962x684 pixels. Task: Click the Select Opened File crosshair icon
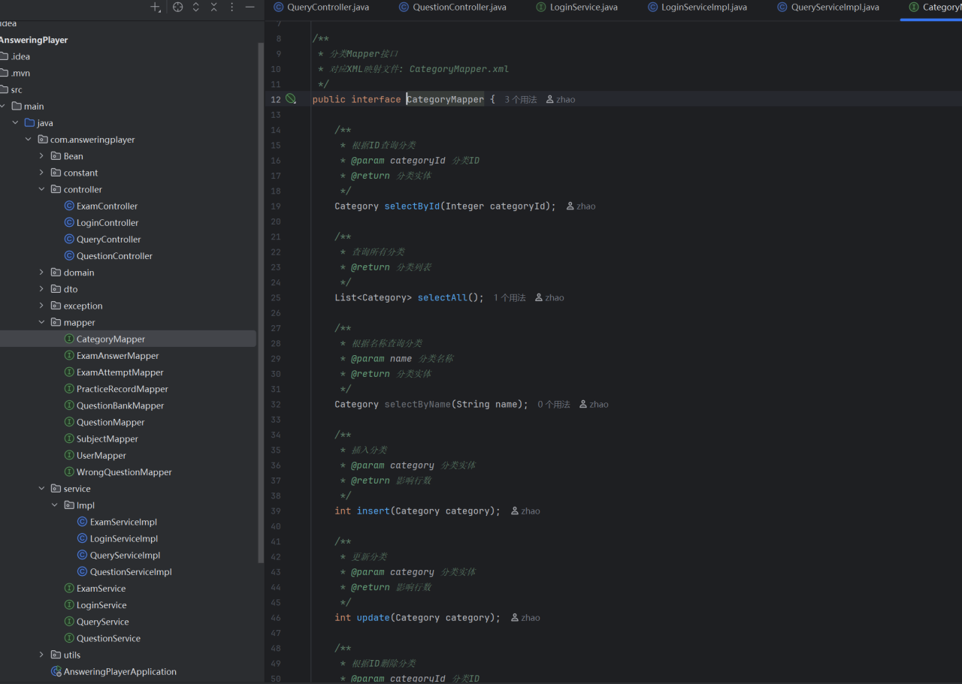[x=178, y=7]
